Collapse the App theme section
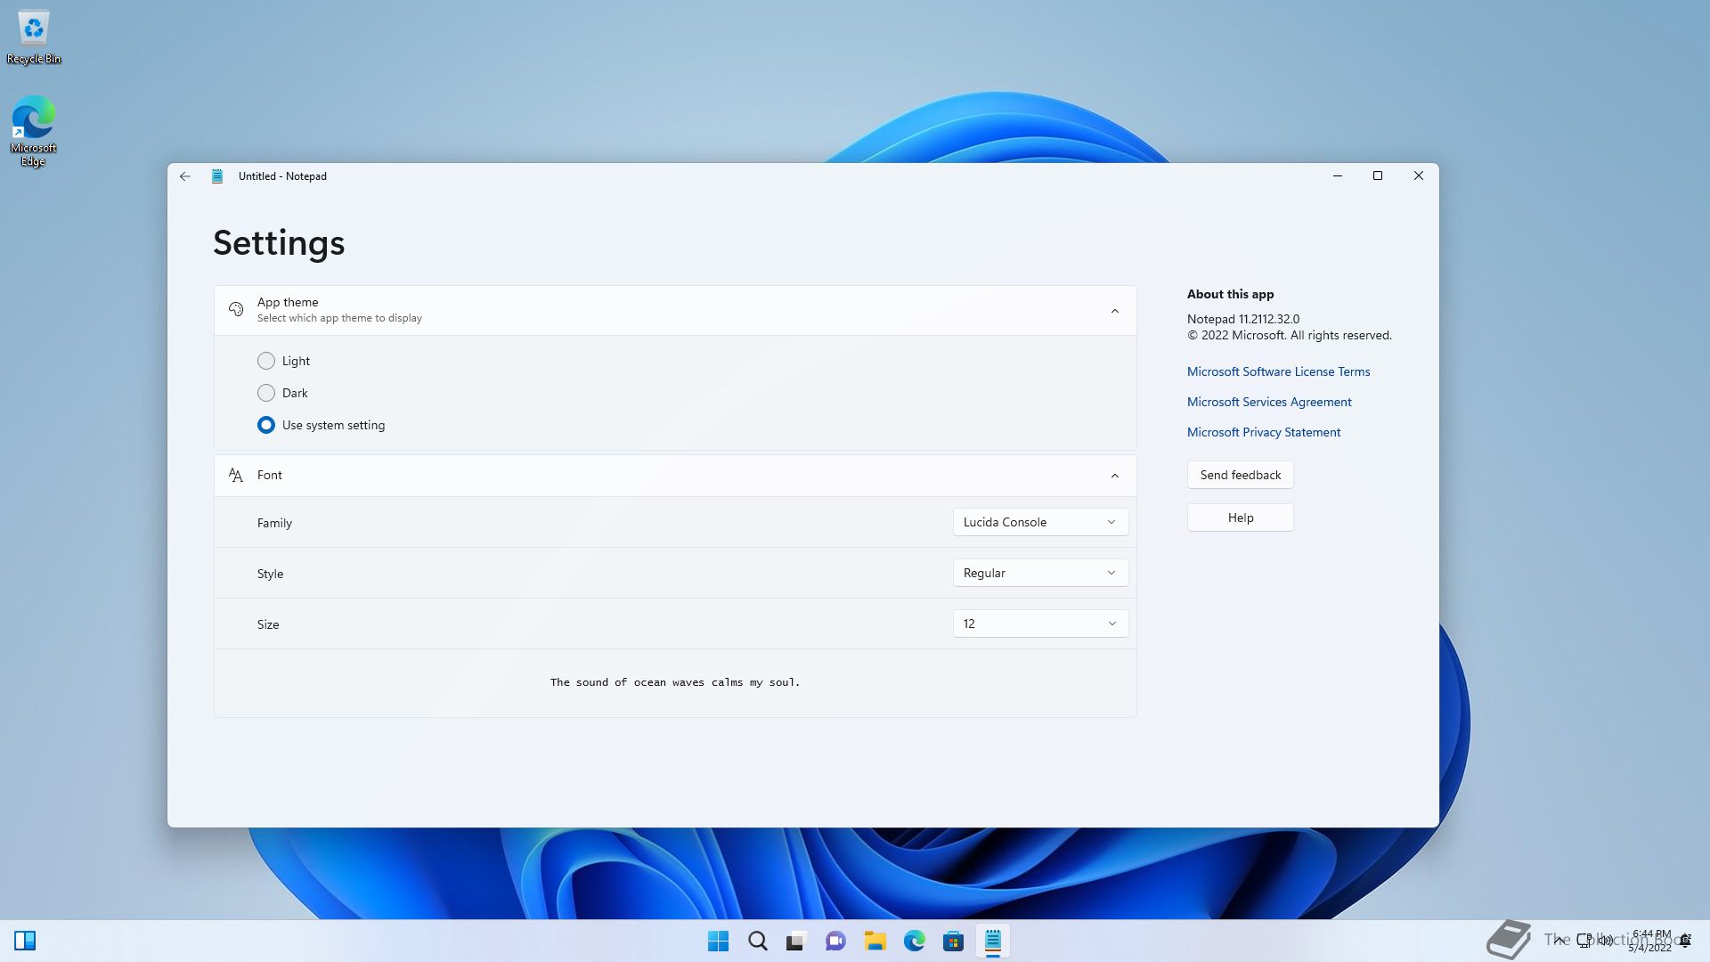1710x962 pixels. (1115, 311)
